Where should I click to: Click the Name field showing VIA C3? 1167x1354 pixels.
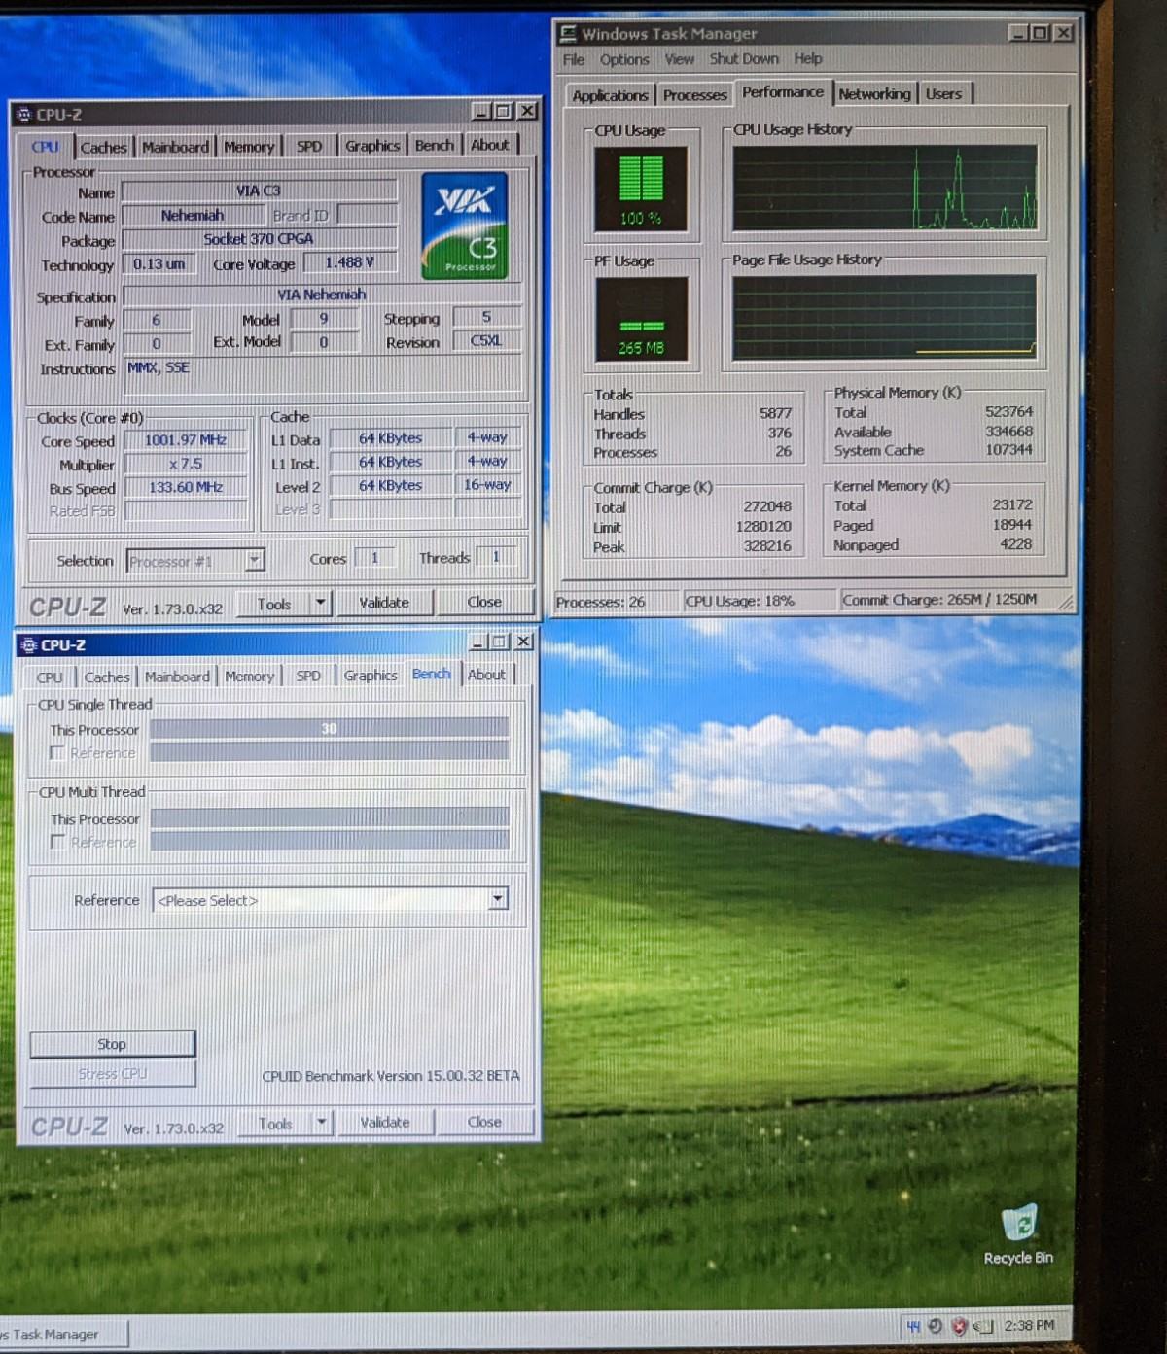[259, 191]
